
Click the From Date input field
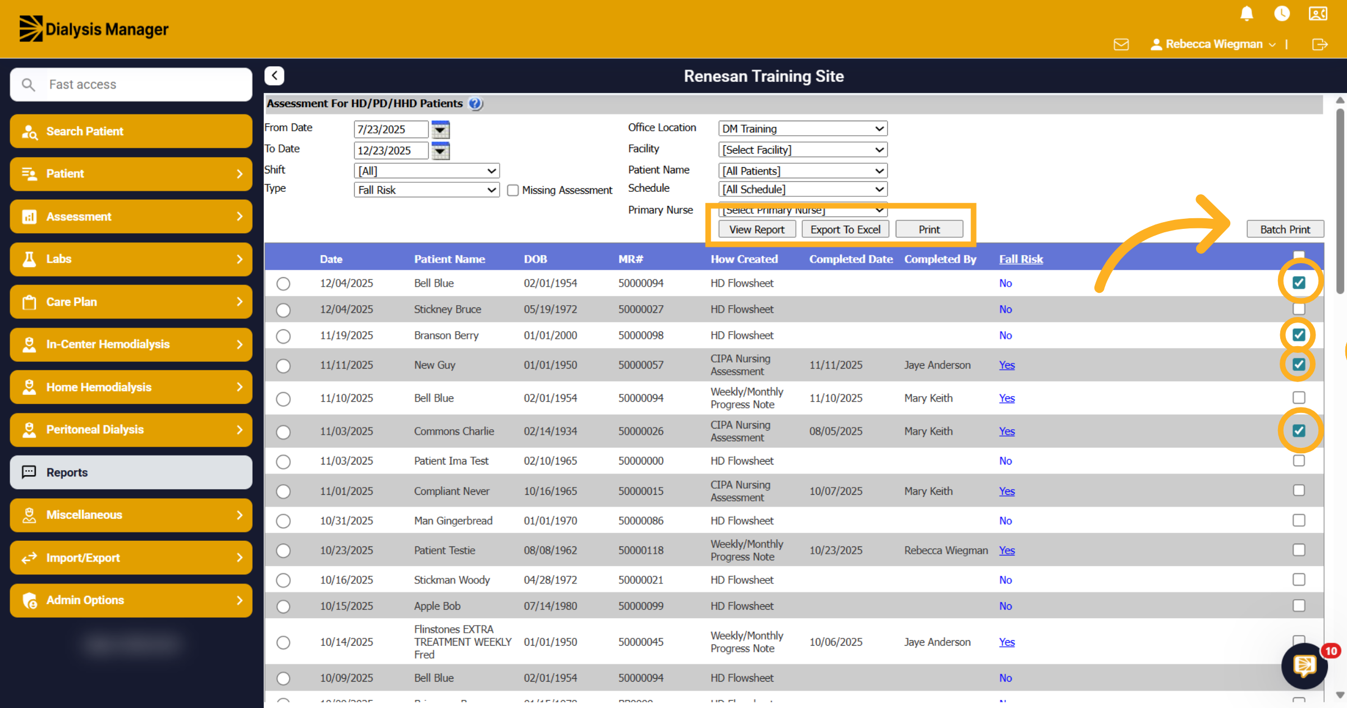(391, 130)
